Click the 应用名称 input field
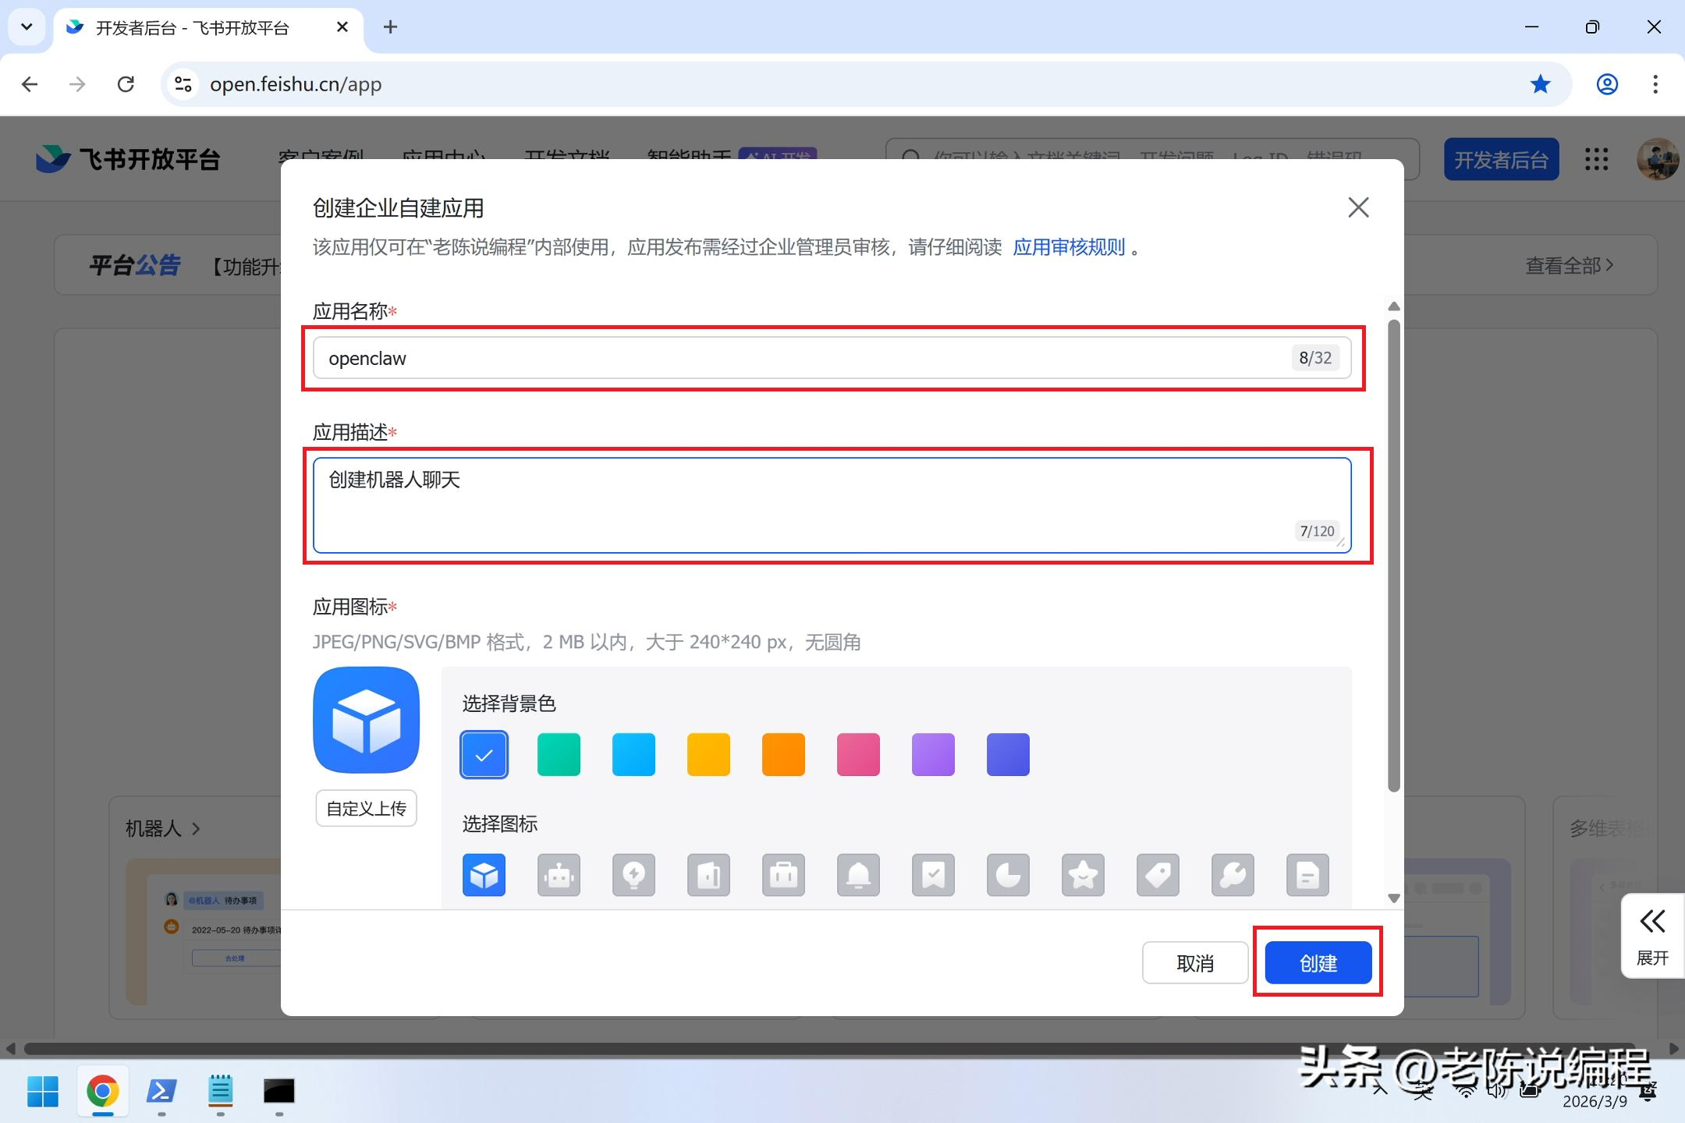The width and height of the screenshot is (1685, 1123). pos(803,359)
